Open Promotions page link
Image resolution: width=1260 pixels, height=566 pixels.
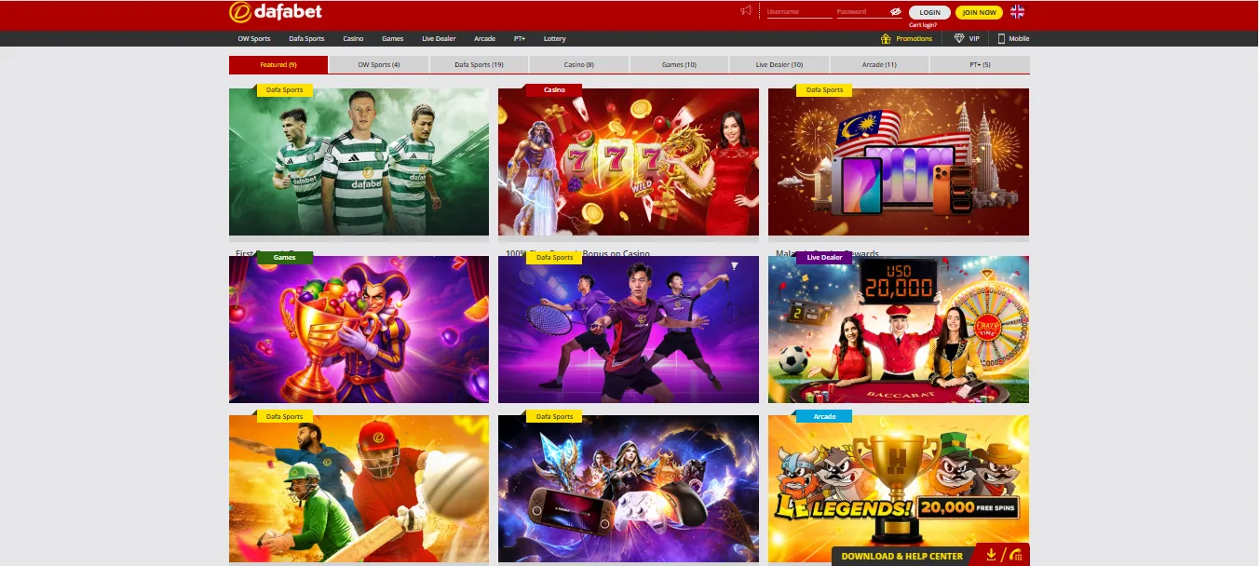(x=914, y=38)
